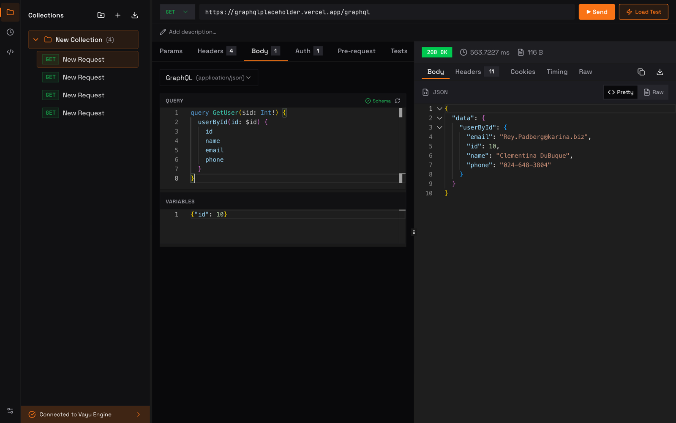This screenshot has width=676, height=423.
Task: Click the import collections download icon
Action: point(135,15)
